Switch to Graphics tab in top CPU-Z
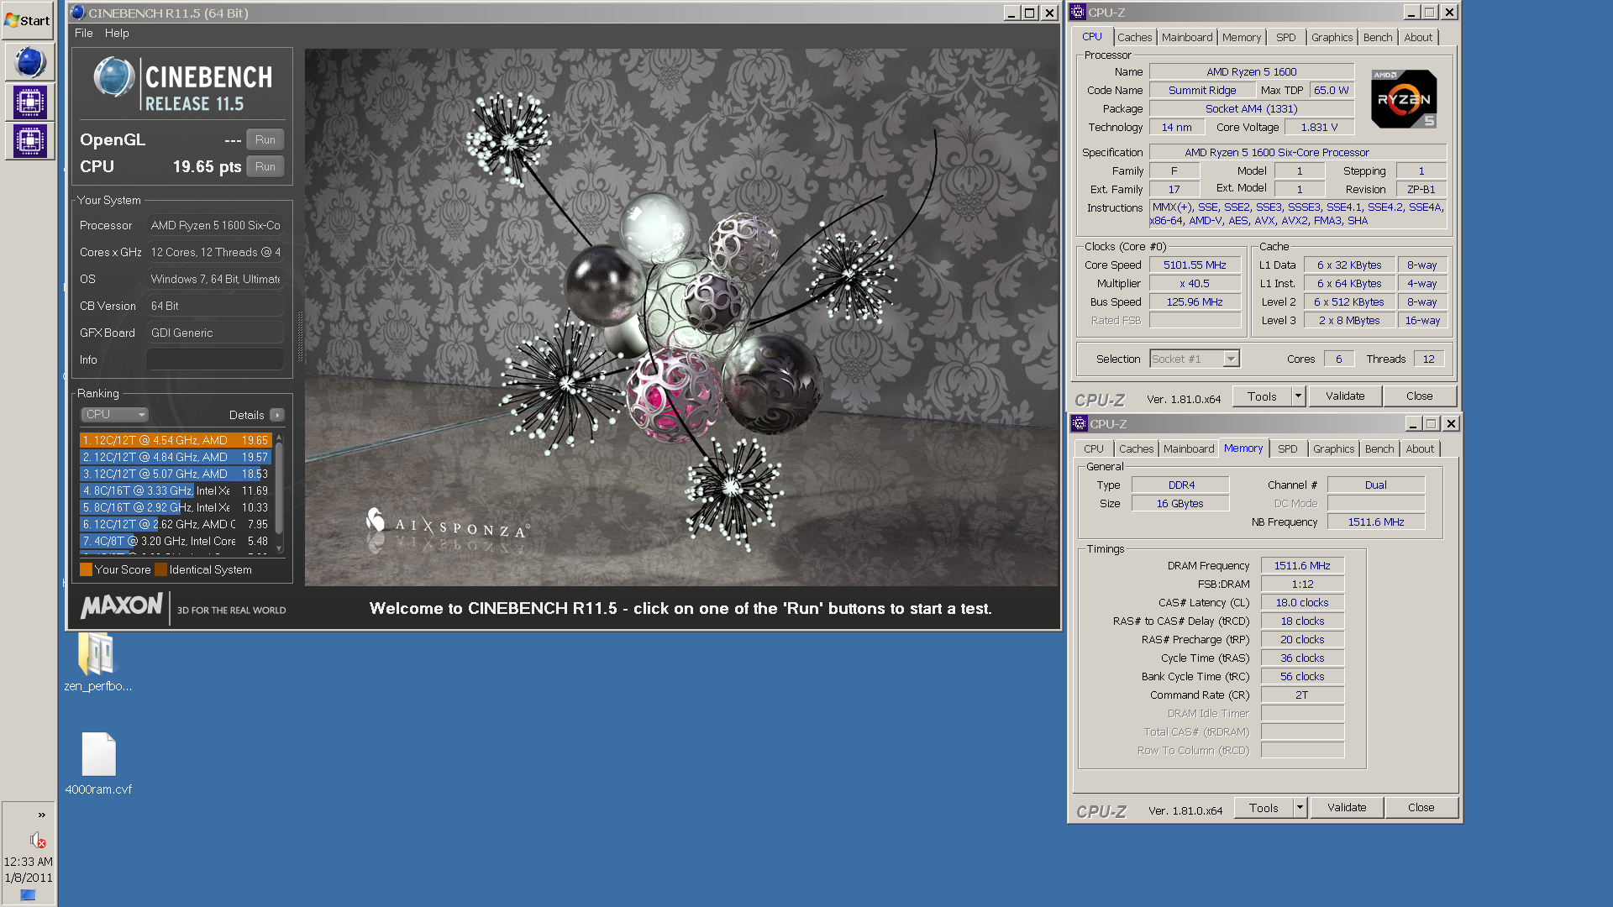Image resolution: width=1613 pixels, height=907 pixels. pos(1332,38)
